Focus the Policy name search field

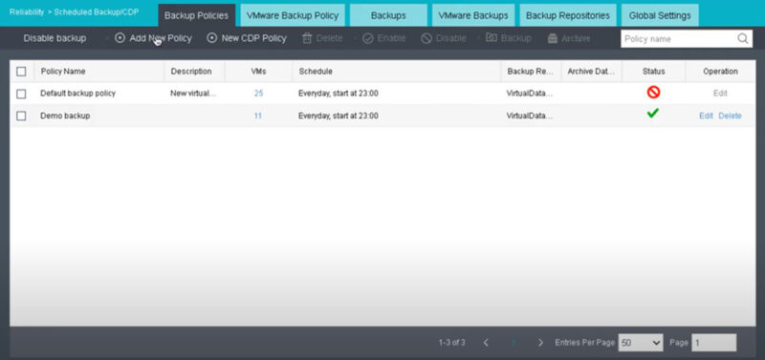678,39
